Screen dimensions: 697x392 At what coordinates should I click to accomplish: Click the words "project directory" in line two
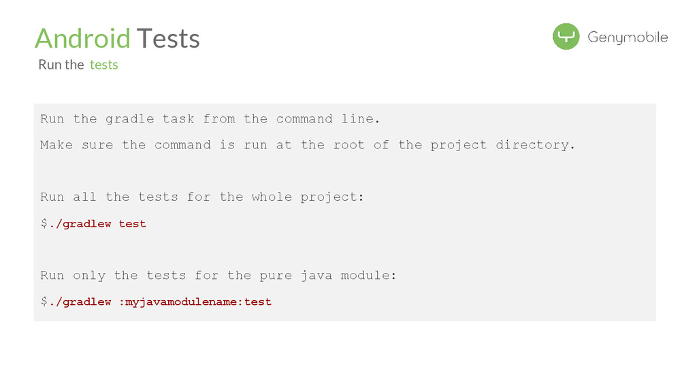(x=501, y=145)
